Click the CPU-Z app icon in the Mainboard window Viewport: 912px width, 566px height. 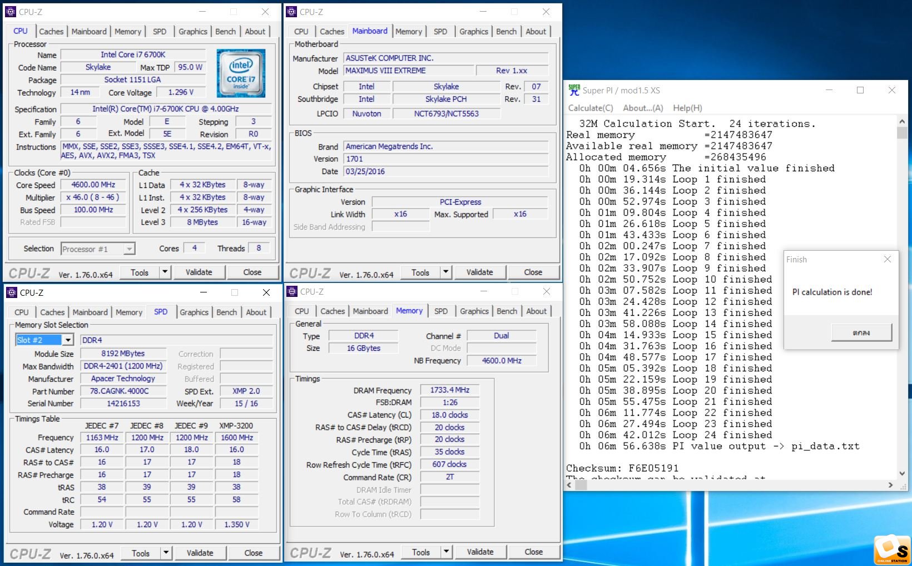(x=291, y=12)
